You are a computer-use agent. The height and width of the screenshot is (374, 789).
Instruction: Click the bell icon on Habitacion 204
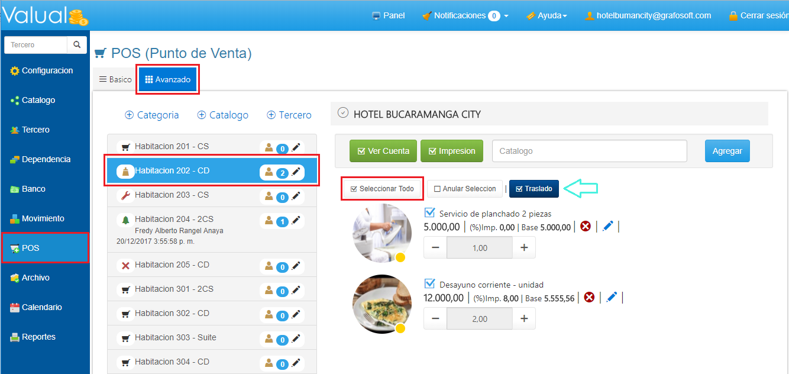pyautogui.click(x=125, y=220)
